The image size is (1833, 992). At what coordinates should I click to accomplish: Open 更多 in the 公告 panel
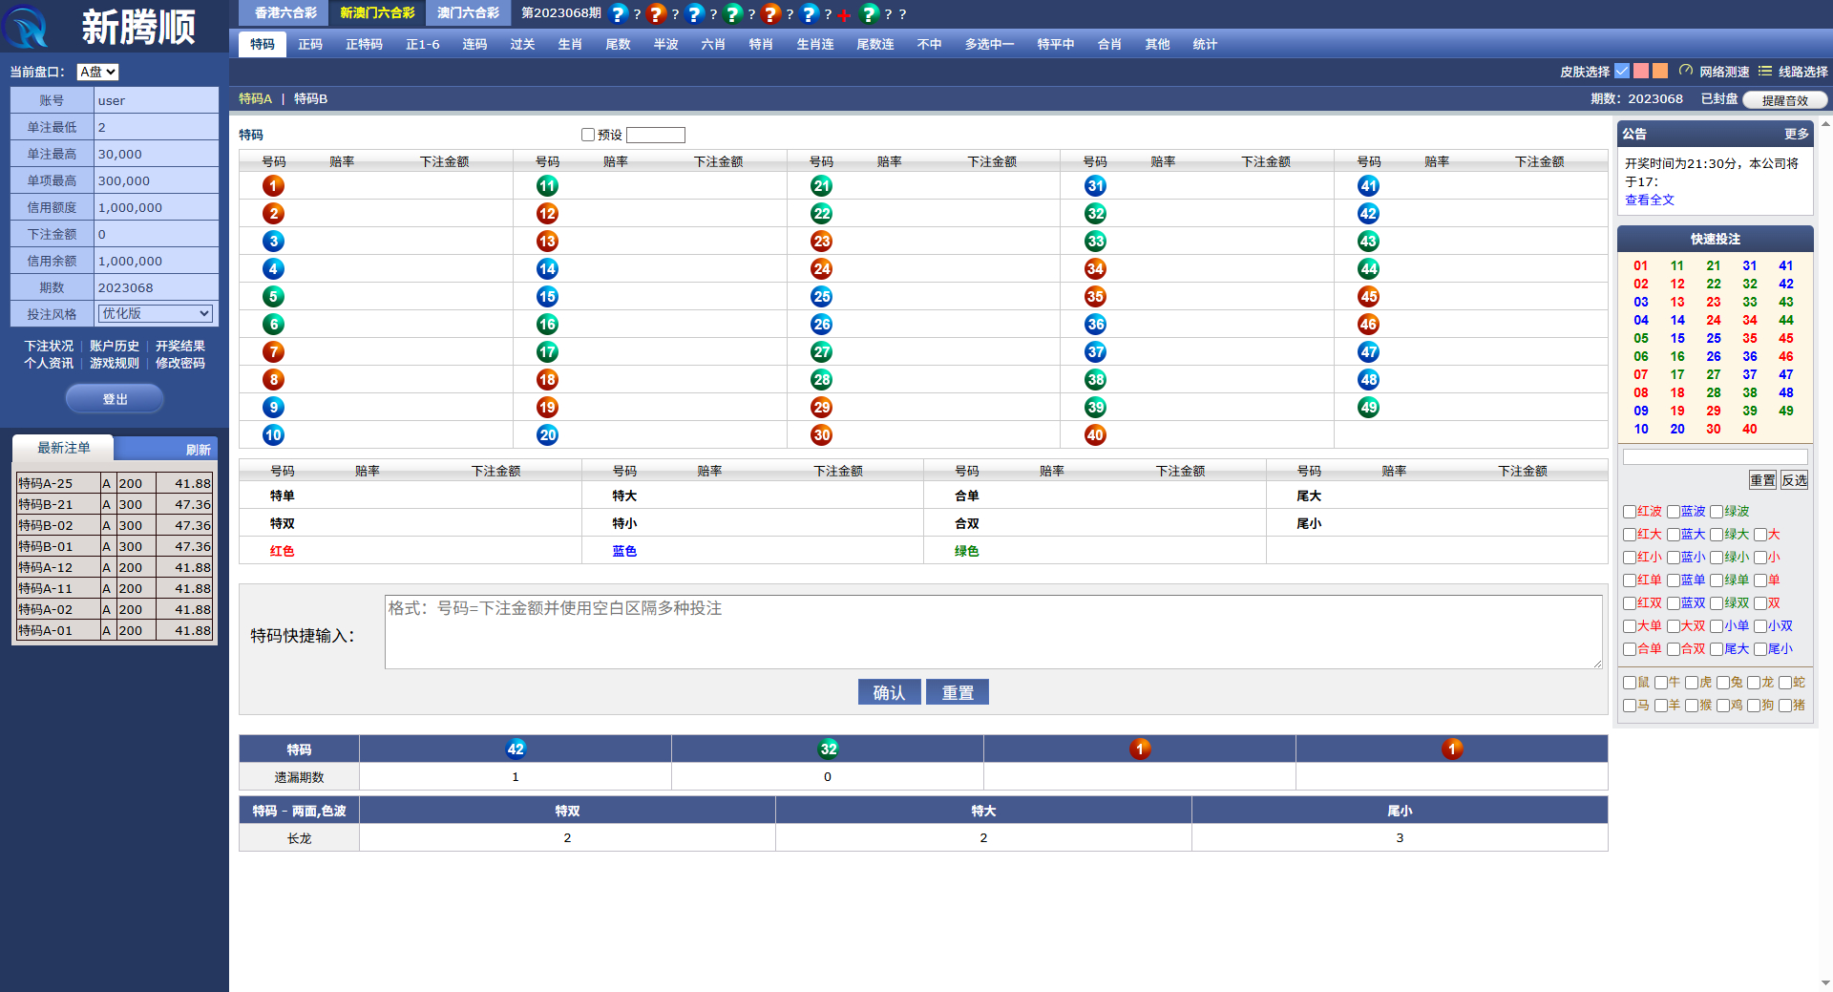pyautogui.click(x=1796, y=134)
